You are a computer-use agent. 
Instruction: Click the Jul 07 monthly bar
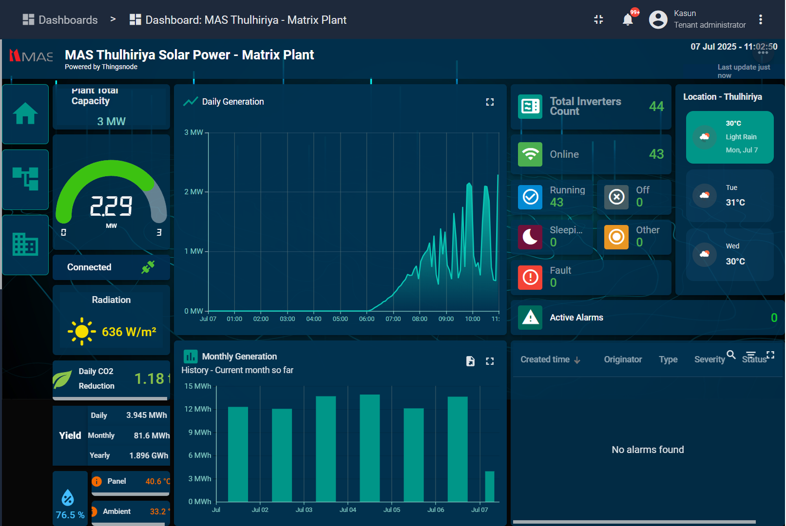click(489, 486)
